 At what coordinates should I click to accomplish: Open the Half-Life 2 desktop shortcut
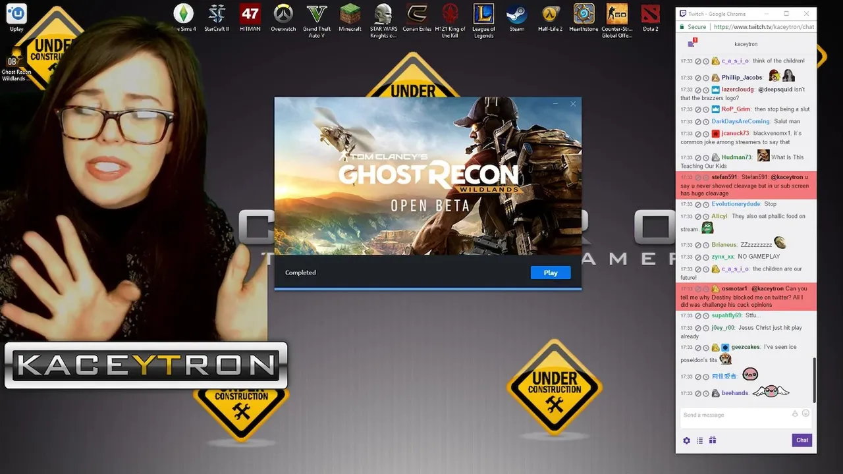point(551,18)
